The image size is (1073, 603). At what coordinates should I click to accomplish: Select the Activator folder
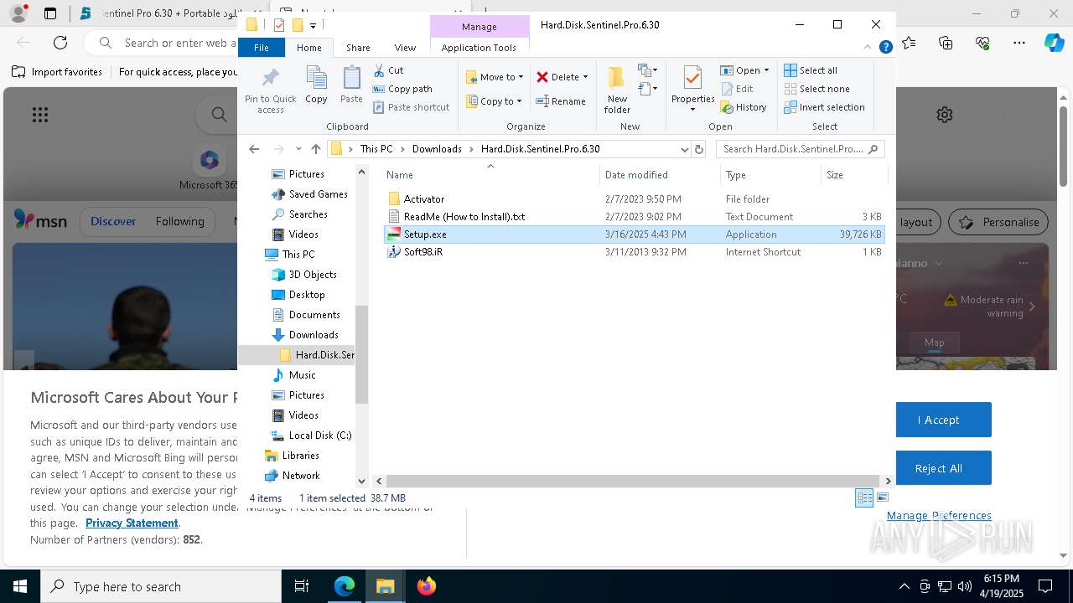pos(424,199)
